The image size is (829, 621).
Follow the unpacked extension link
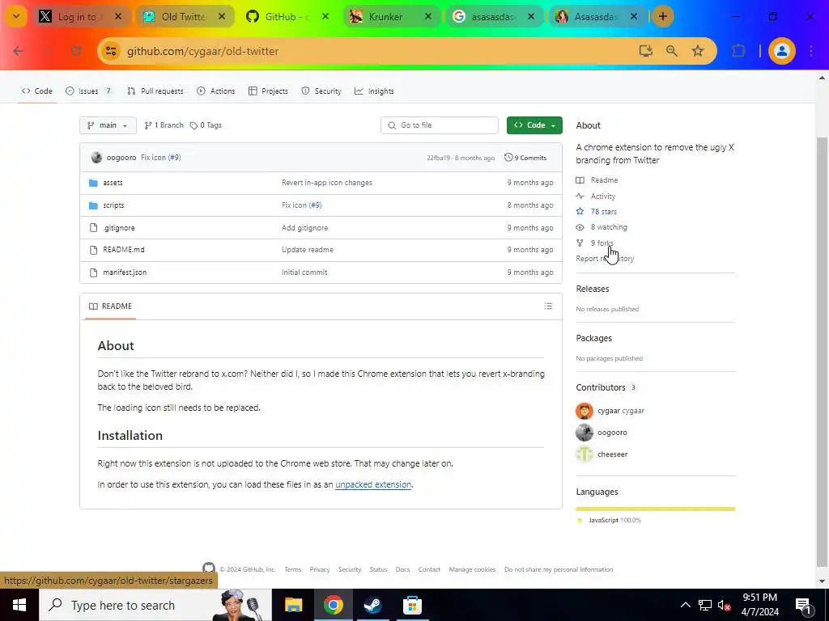coord(373,484)
